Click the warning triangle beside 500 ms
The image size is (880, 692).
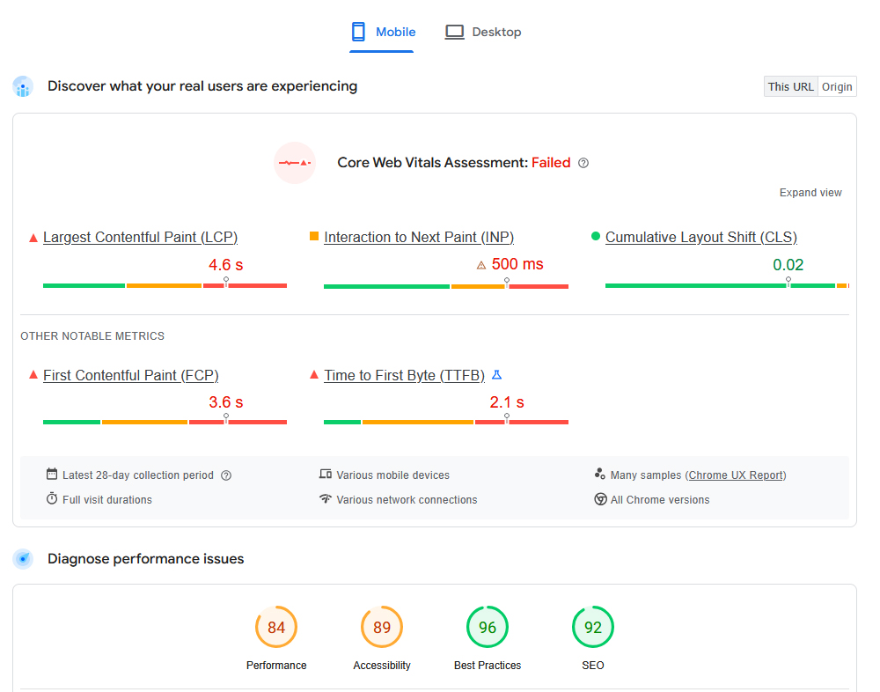(481, 265)
